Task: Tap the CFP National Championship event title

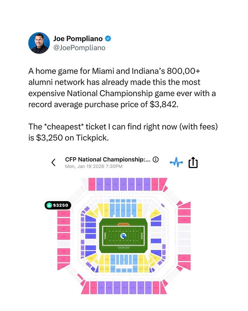Action: (x=107, y=160)
